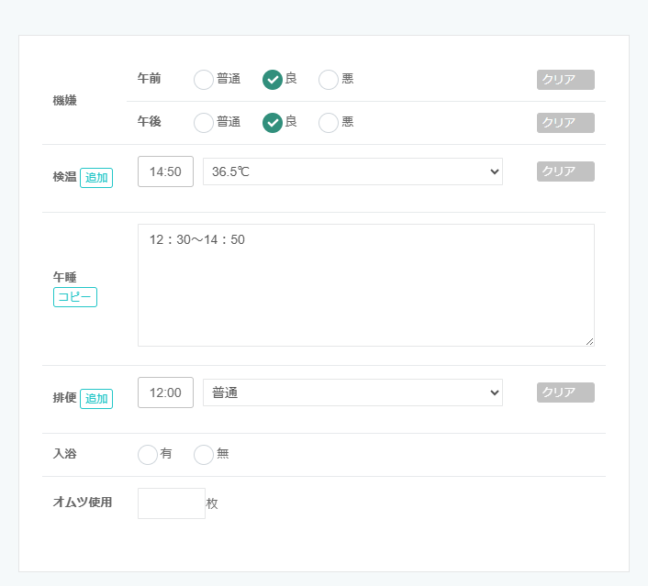648x586 pixels.
Task: Edit the 12:00 排便 time field
Action: coord(166,393)
